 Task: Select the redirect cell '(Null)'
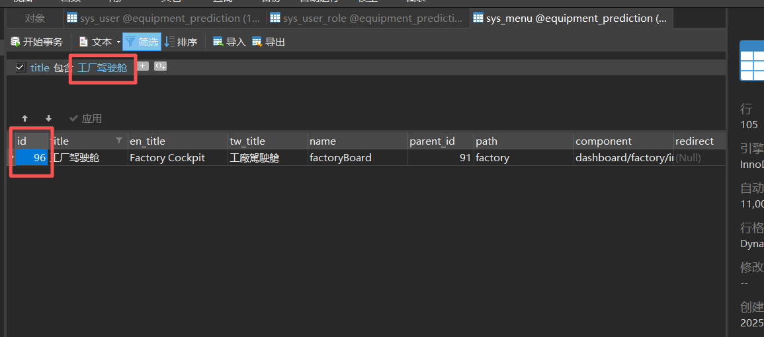point(699,158)
